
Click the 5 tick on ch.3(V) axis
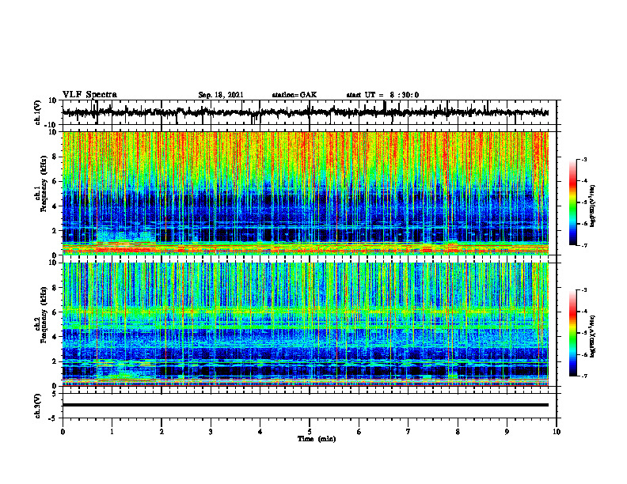(55, 394)
